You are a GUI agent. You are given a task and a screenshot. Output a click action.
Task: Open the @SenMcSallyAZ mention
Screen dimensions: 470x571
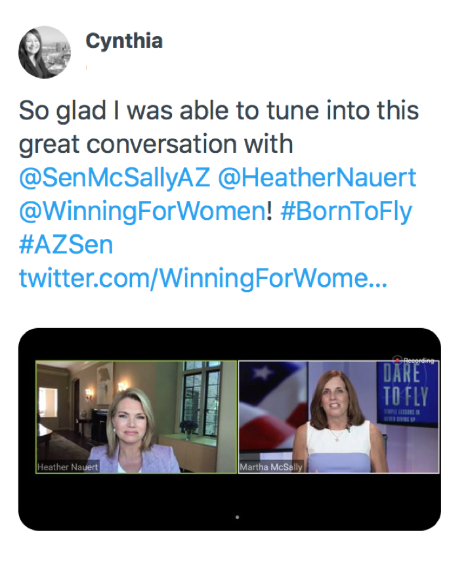[114, 178]
